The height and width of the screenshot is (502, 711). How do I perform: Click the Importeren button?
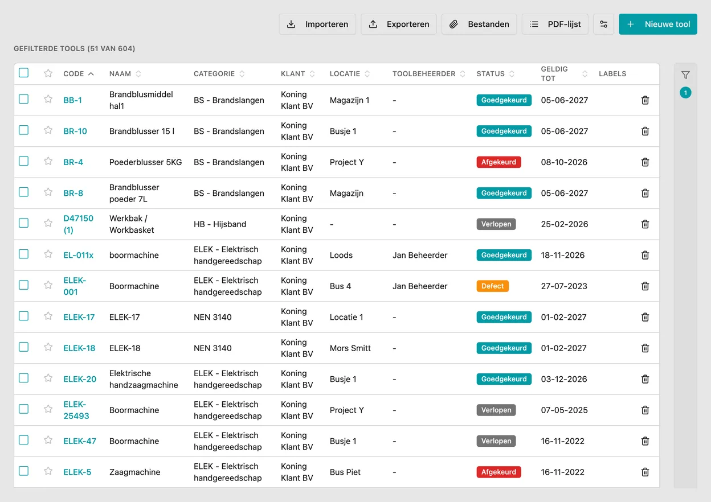[317, 24]
